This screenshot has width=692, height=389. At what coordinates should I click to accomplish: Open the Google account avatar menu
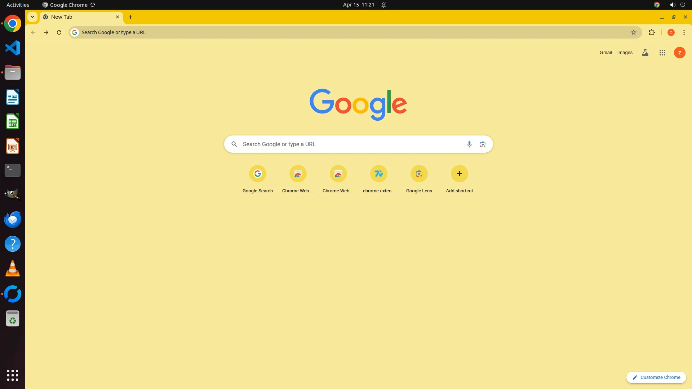(679, 53)
